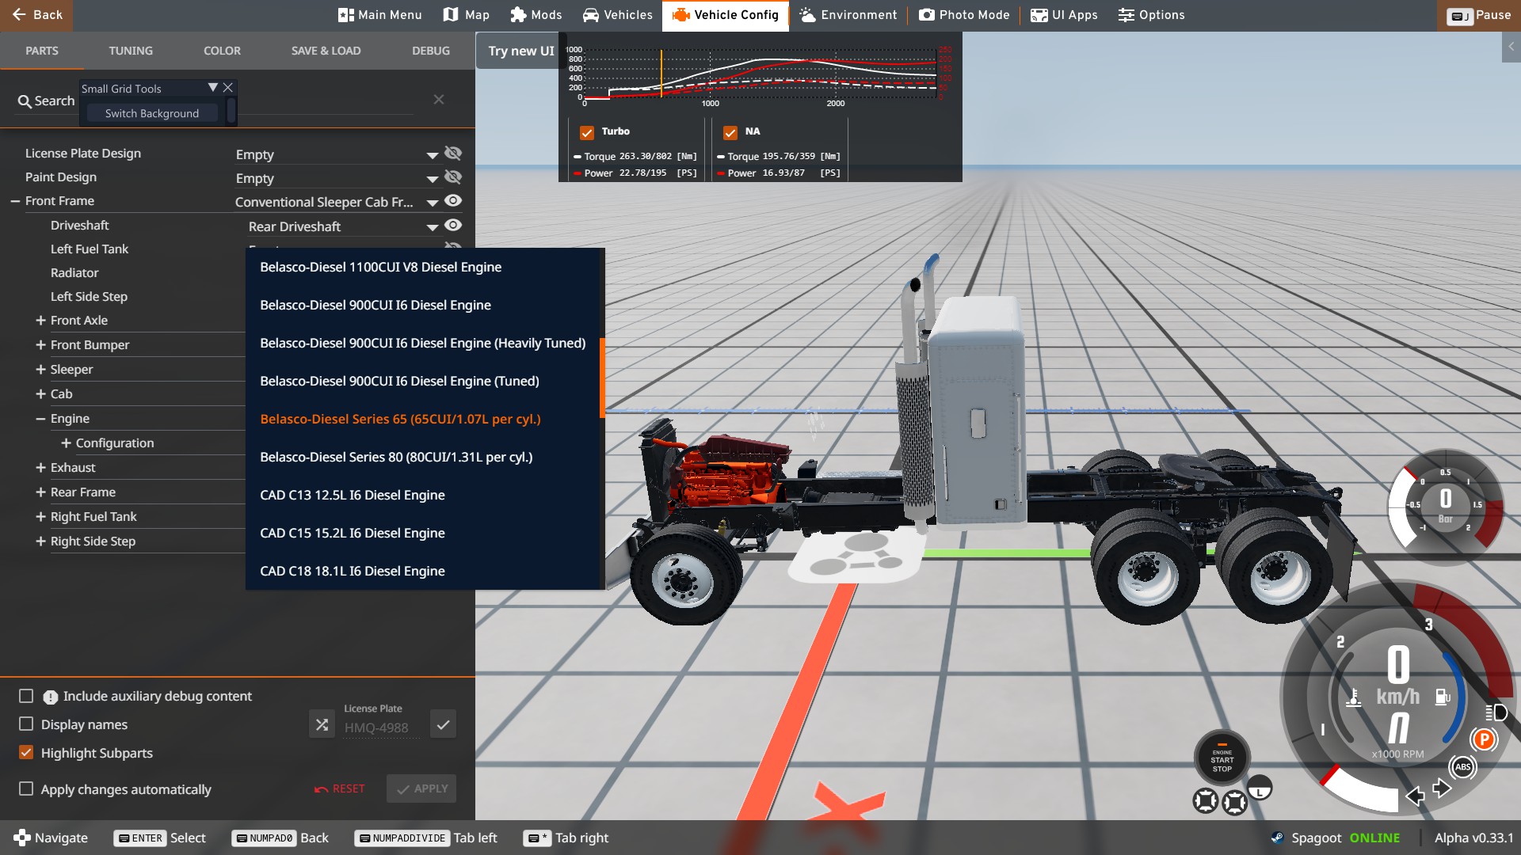This screenshot has width=1521, height=855.
Task: Expand the Rear Frame node
Action: point(40,492)
